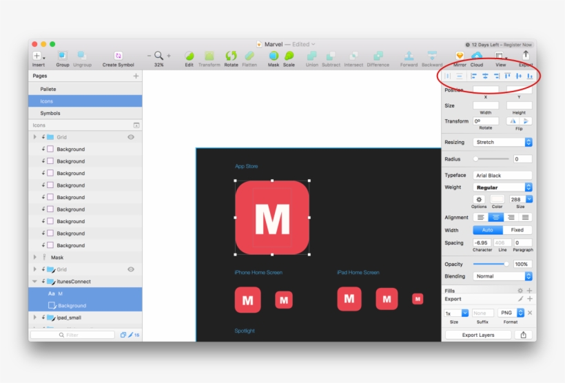The height and width of the screenshot is (383, 565).
Task: Toggle visibility of the Grid group below Mask
Action: pos(131,269)
